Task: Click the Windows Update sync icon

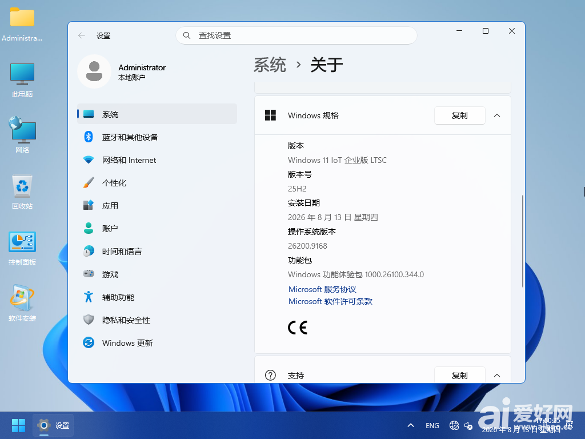Action: [x=89, y=343]
